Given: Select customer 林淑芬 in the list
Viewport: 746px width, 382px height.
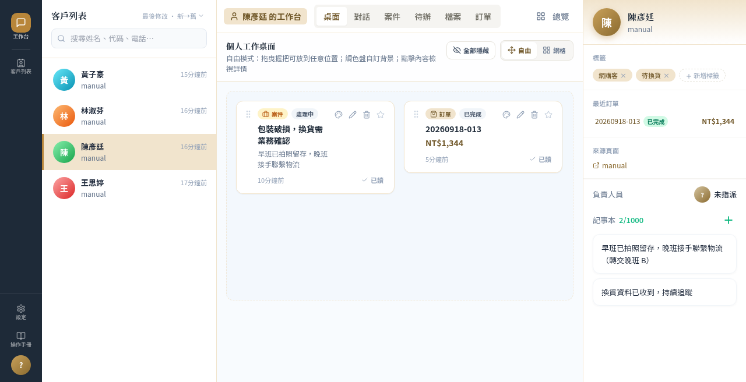Looking at the screenshot, I should pos(129,116).
